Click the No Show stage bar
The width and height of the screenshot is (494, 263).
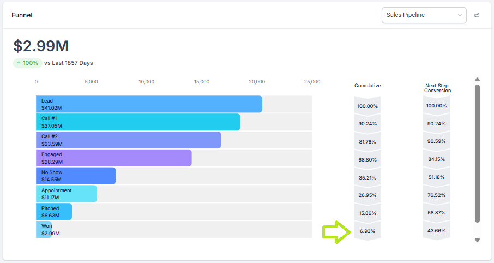(x=76, y=176)
